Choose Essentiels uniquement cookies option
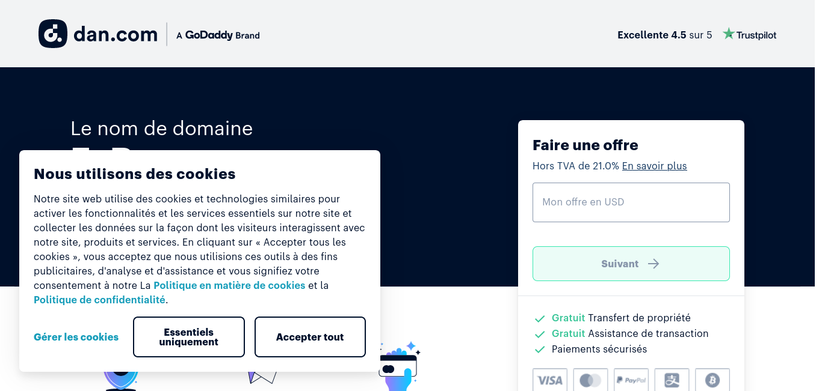The height and width of the screenshot is (391, 822). [x=189, y=337]
